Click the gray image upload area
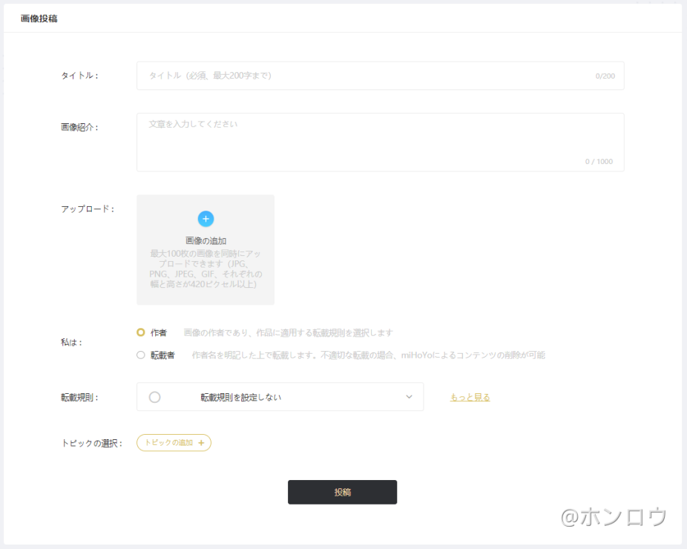This screenshot has width=687, height=549. [x=206, y=249]
